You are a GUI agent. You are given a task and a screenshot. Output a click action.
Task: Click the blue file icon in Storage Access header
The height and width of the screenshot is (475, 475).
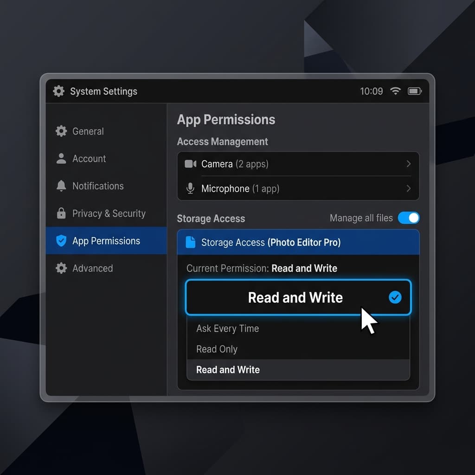pos(191,242)
